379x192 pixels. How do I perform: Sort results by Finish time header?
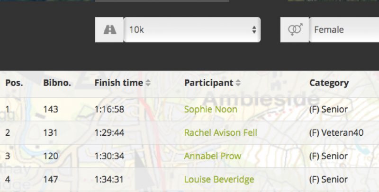119,83
